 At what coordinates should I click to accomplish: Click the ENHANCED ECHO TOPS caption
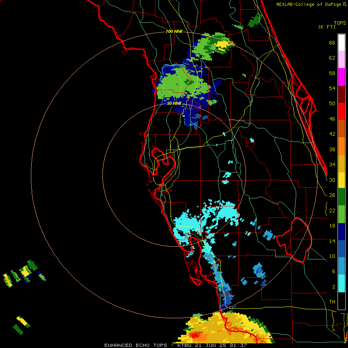click(136, 345)
